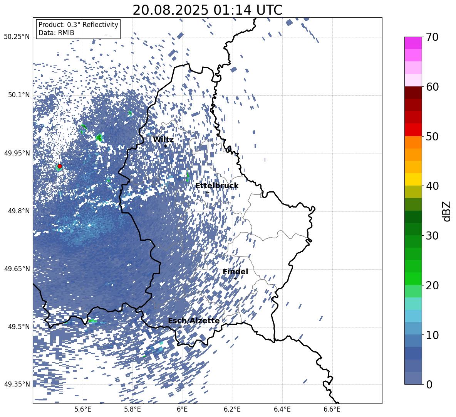
Task: Click the cross marker below Wiltz
Action: [x=166, y=146]
